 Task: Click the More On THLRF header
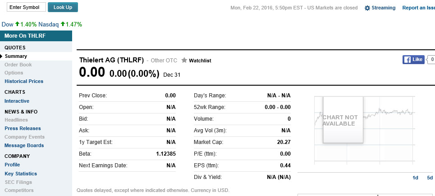pos(25,36)
